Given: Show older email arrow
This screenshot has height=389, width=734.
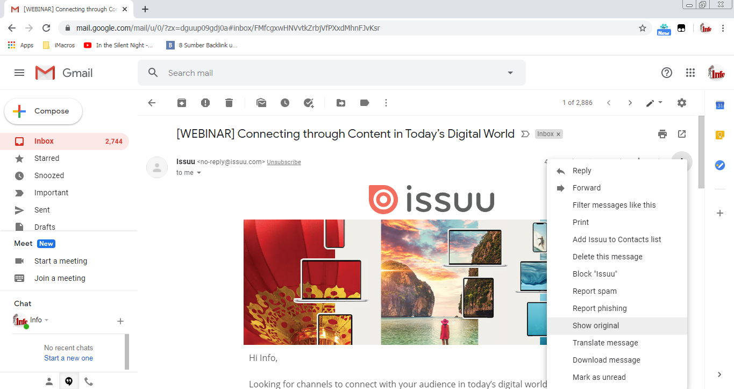Looking at the screenshot, I should (x=630, y=103).
